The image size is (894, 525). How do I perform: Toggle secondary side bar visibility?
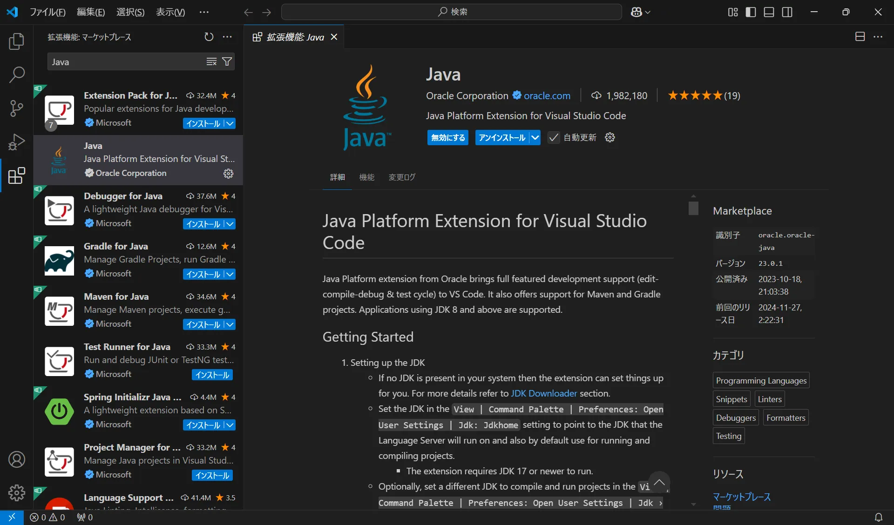[x=787, y=12]
